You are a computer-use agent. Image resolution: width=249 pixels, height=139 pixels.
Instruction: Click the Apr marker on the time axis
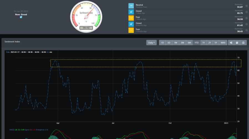pos(58,123)
